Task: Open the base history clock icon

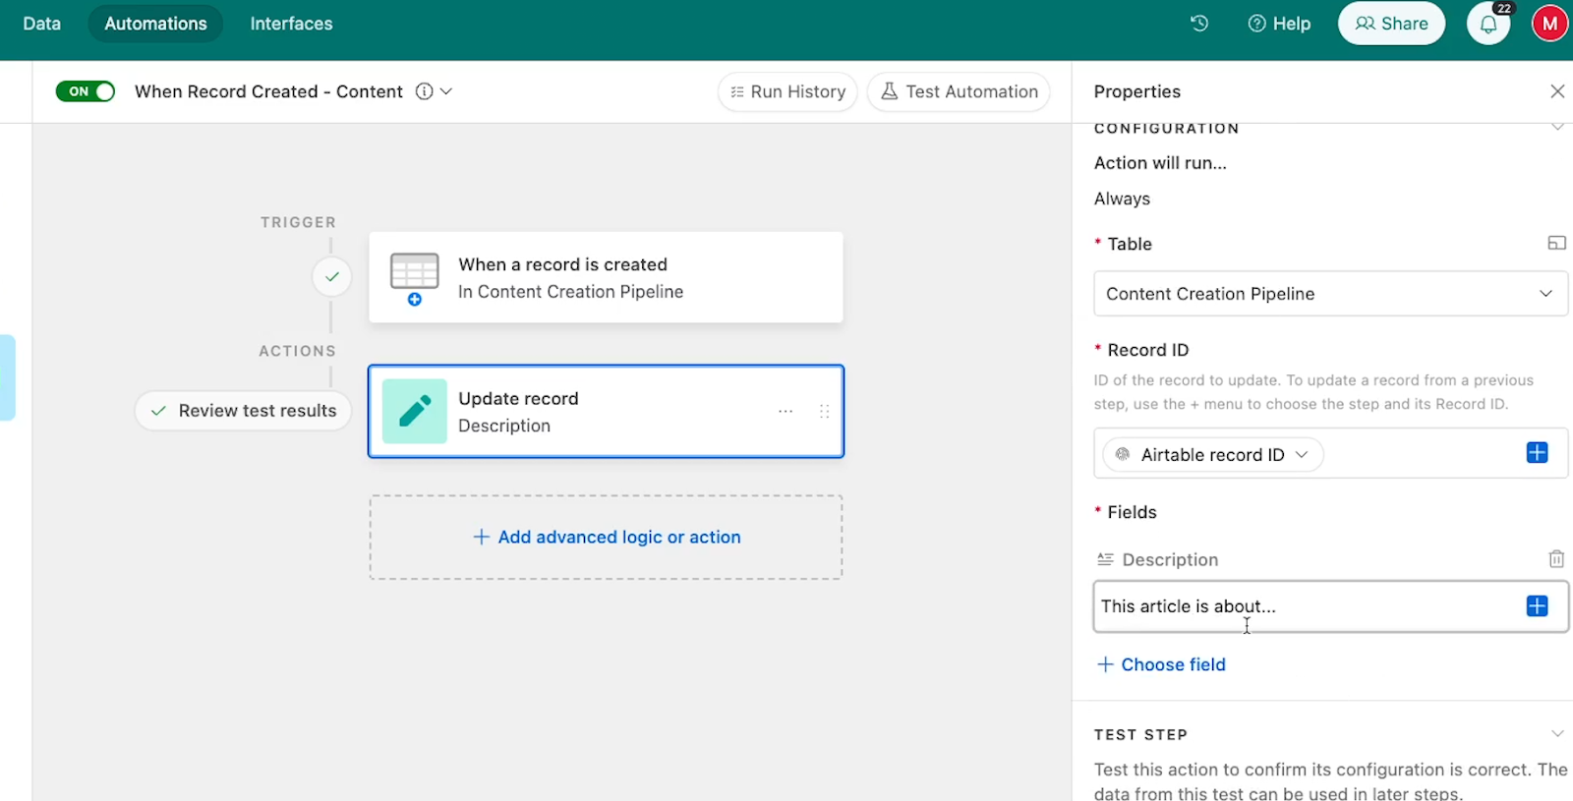Action: pyautogui.click(x=1198, y=24)
